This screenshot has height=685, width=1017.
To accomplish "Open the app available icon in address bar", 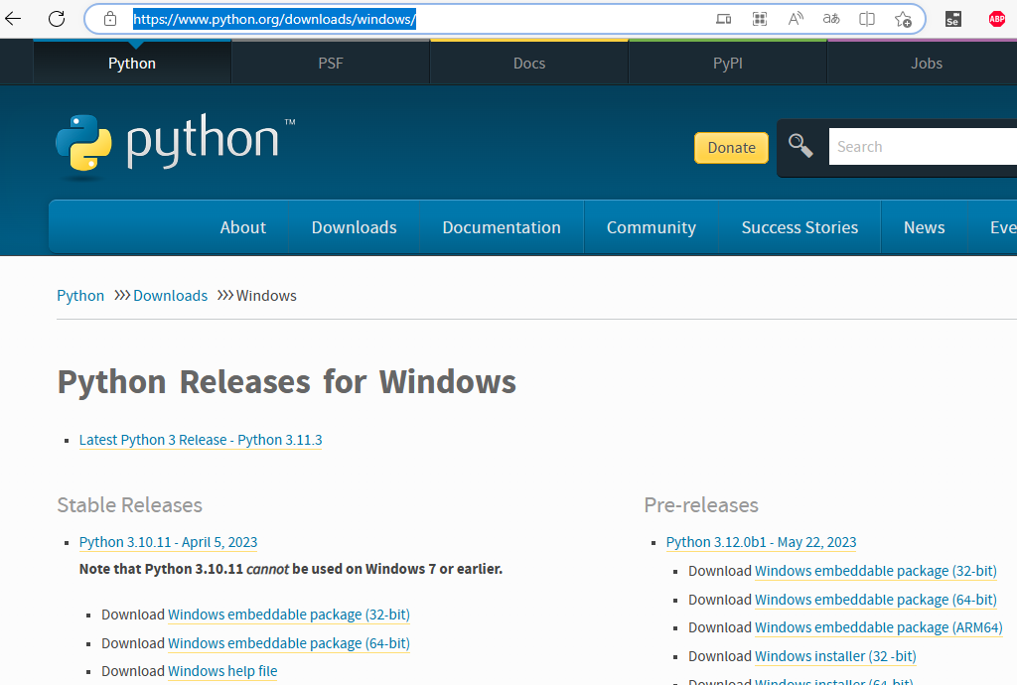I will [723, 19].
